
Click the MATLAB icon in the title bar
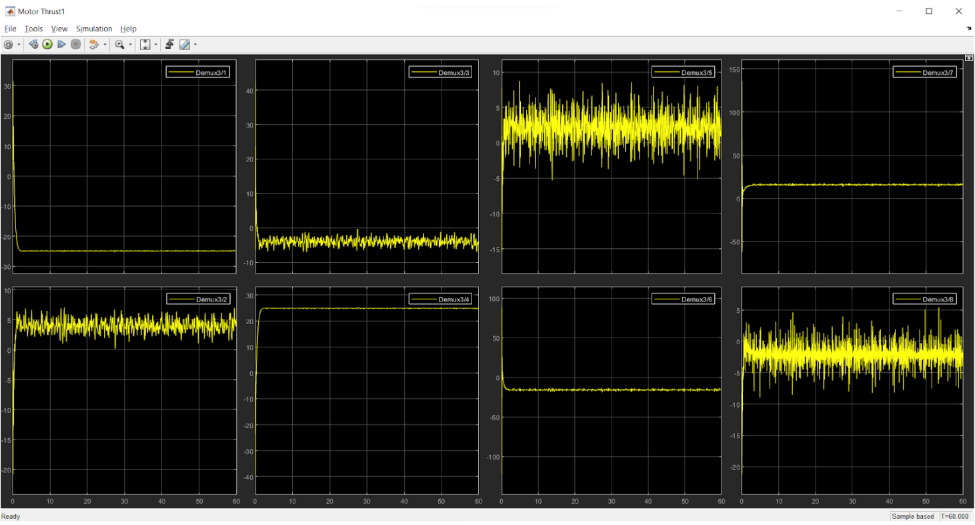[x=10, y=11]
